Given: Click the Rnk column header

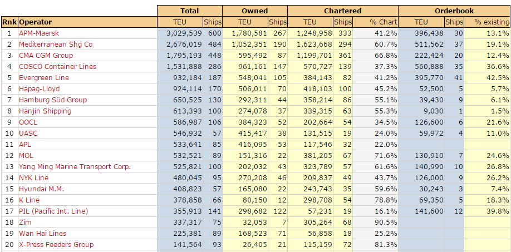Looking at the screenshot, I should pos(10,22).
